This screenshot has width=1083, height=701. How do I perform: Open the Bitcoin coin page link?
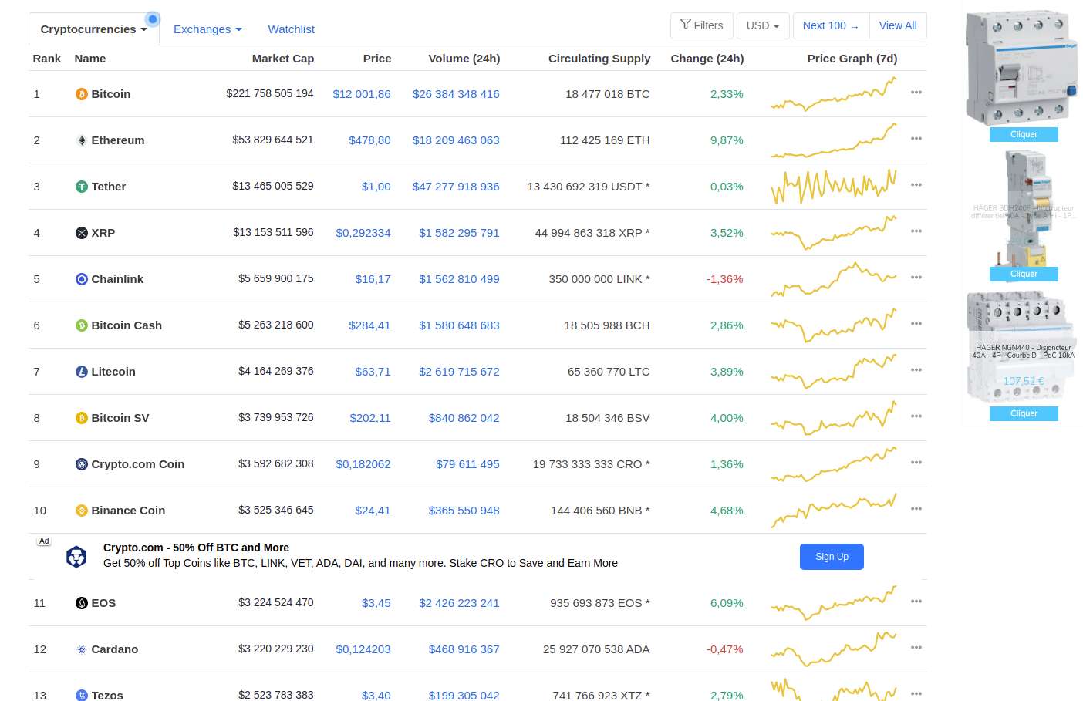pyautogui.click(x=111, y=94)
